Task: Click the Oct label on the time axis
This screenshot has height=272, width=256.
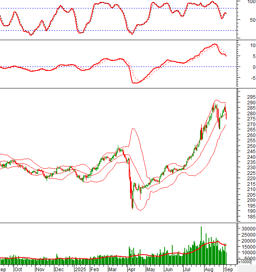Action: point(18,270)
